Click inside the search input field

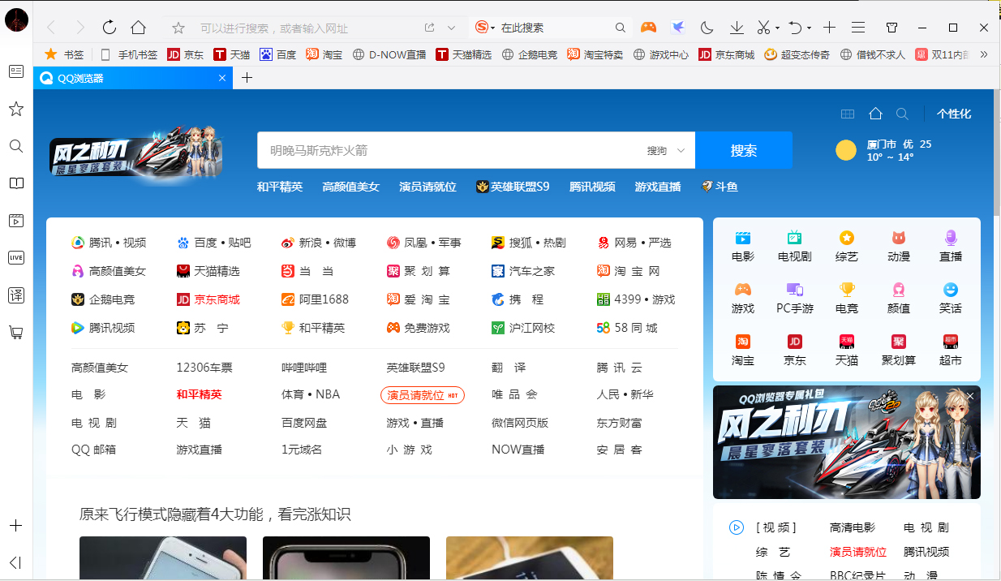[446, 151]
